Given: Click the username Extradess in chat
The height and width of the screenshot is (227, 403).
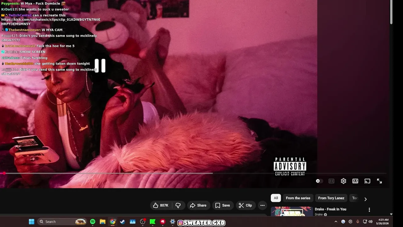Looking at the screenshot, I should click(x=10, y=58).
